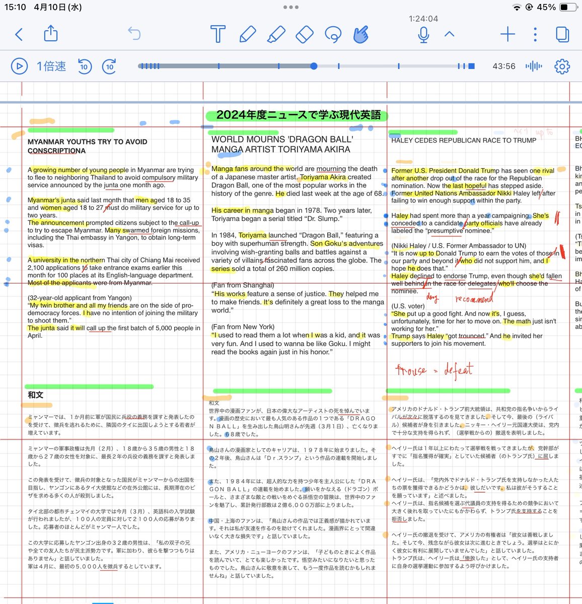Image resolution: width=582 pixels, height=604 pixels.
Task: Tap headline WORLD MOURNS 'DRAGON BALL'
Action: point(282,139)
